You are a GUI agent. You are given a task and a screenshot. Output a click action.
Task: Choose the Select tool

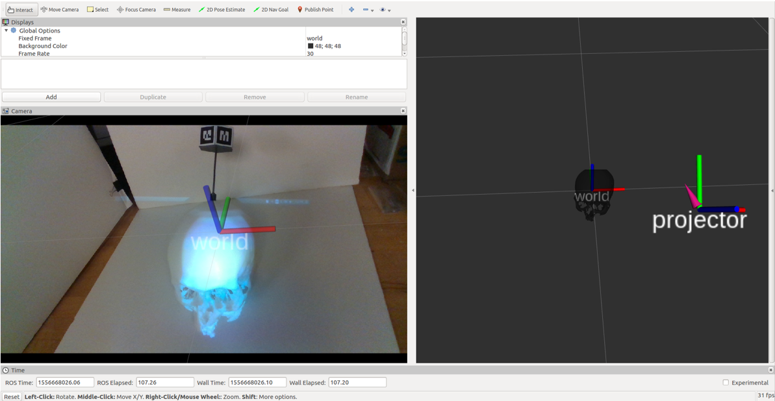click(97, 10)
